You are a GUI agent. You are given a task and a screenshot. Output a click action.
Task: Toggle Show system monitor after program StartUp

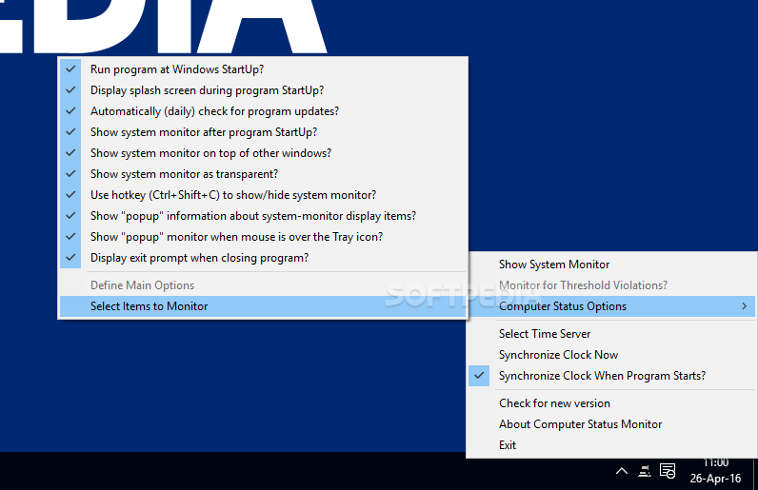point(263,132)
